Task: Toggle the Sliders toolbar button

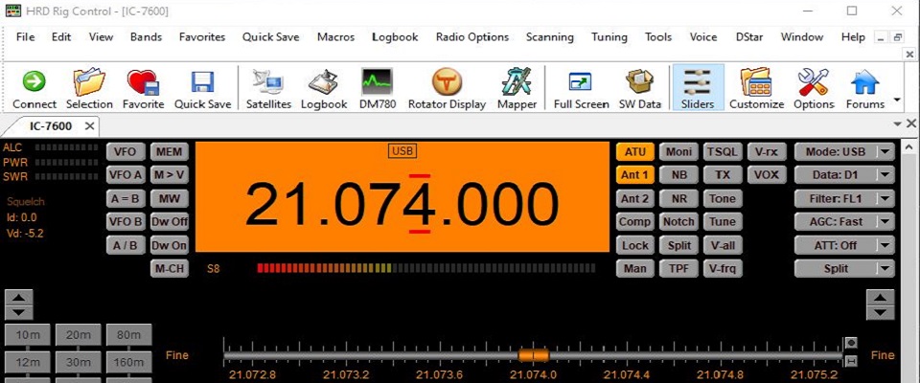Action: point(698,88)
